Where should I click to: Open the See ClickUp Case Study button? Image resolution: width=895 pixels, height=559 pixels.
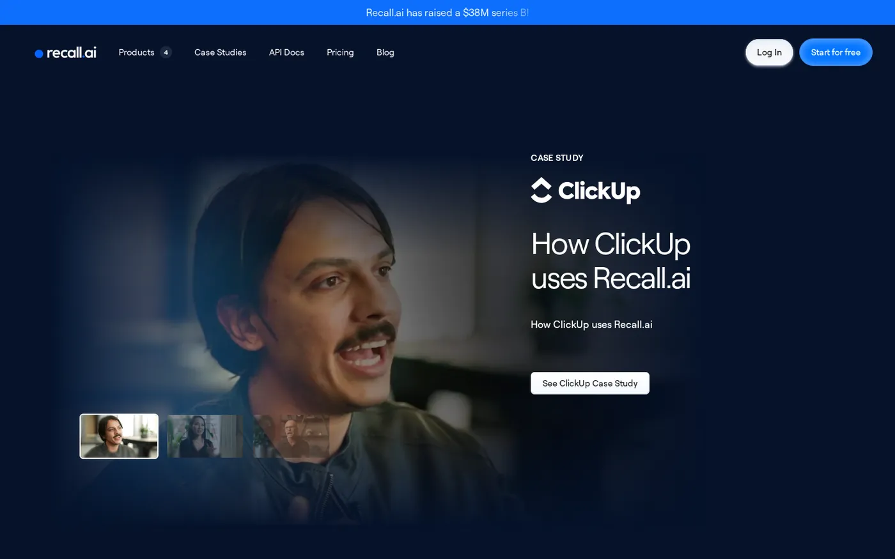click(590, 383)
